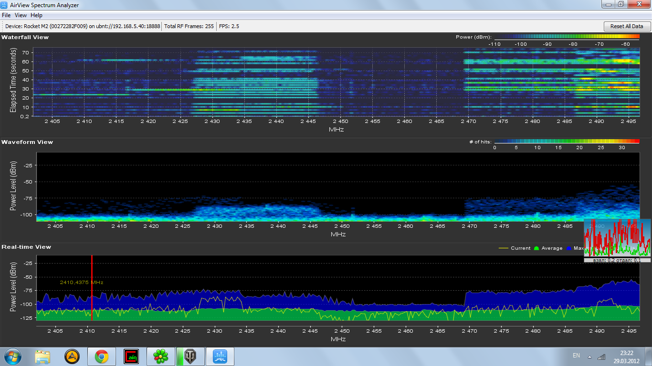Expand the hidden system tray icons arrow
This screenshot has width=652, height=366.
click(589, 356)
